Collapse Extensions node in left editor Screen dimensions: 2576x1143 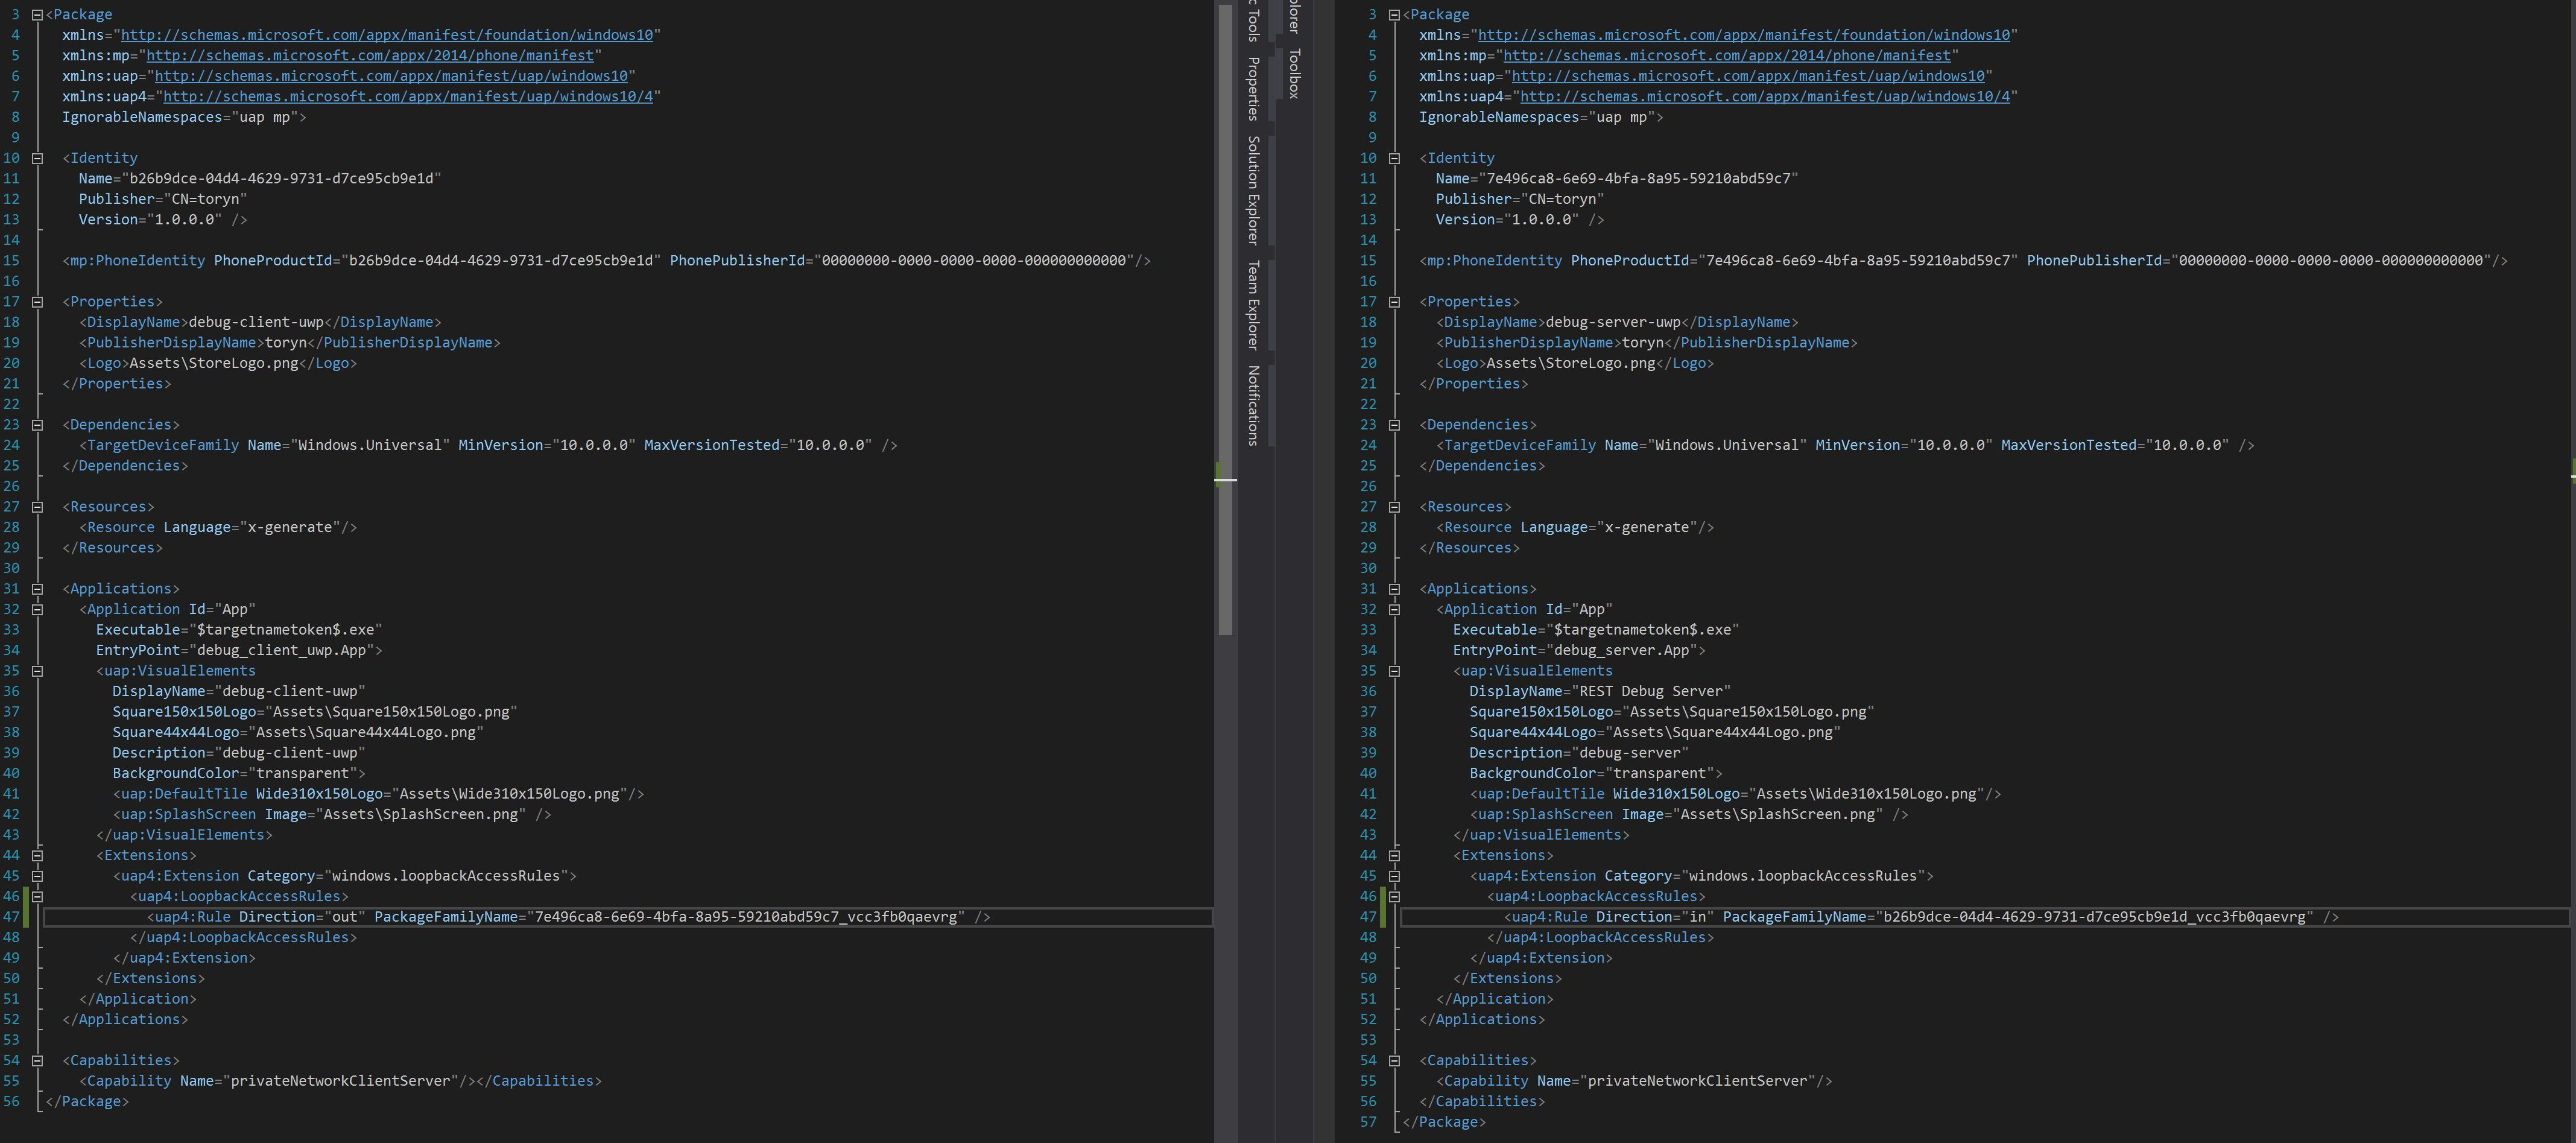coord(37,856)
